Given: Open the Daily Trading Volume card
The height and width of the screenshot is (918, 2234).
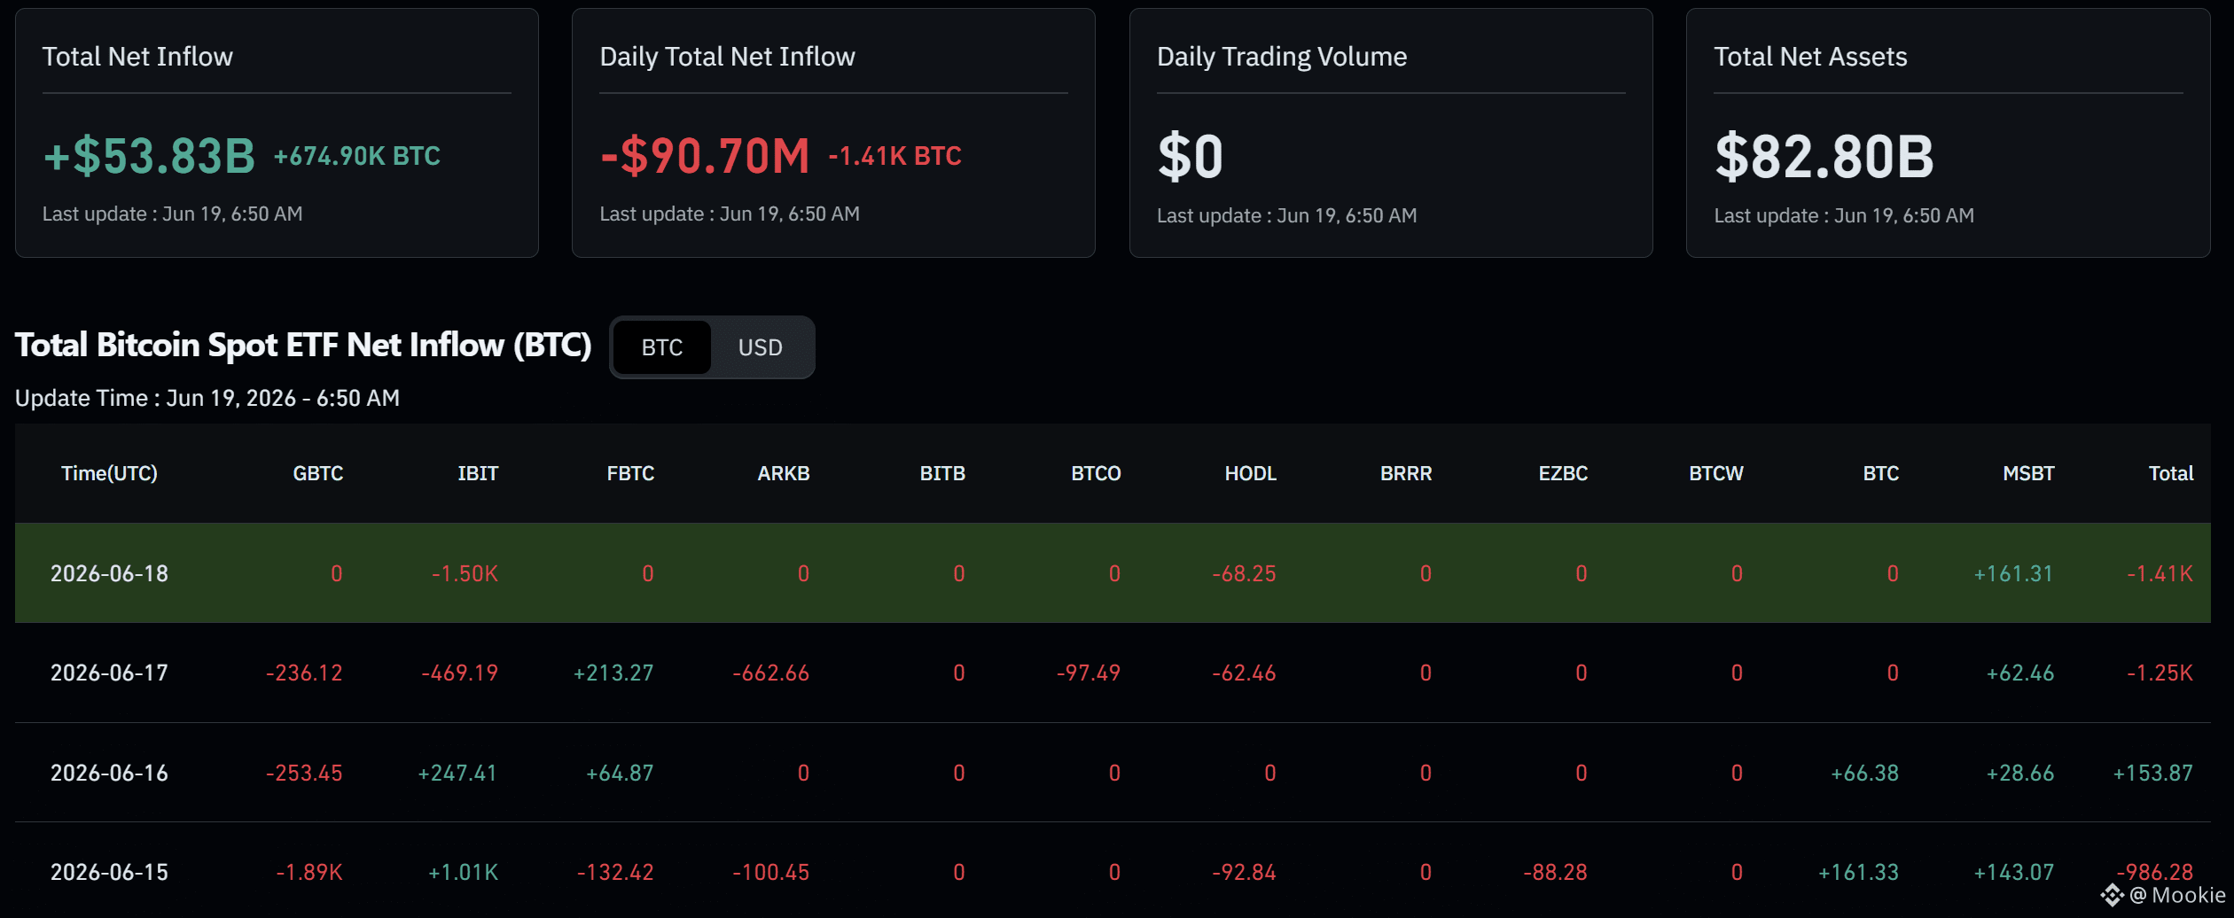Looking at the screenshot, I should [1391, 133].
